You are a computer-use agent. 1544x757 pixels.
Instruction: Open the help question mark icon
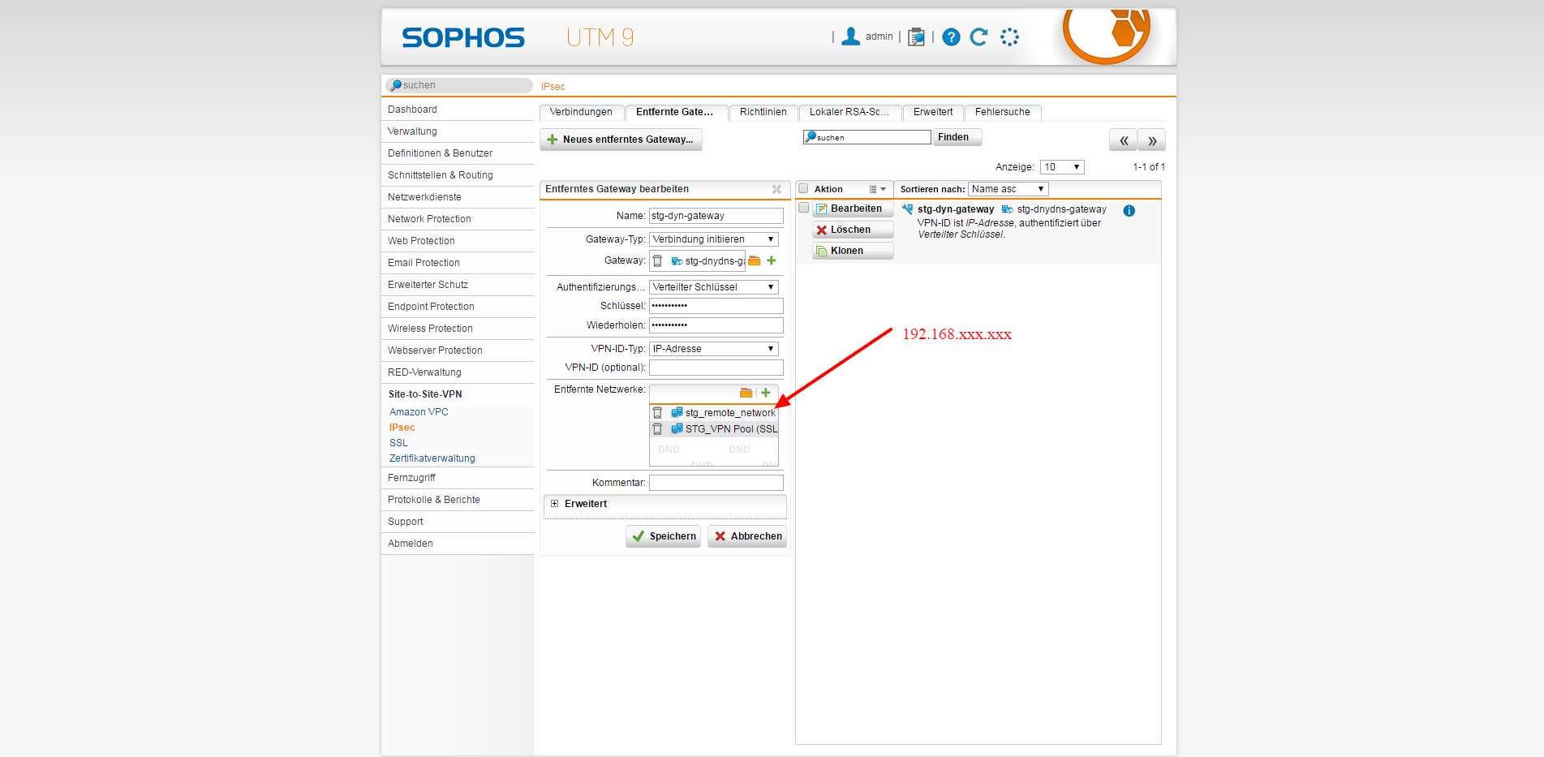tap(951, 37)
